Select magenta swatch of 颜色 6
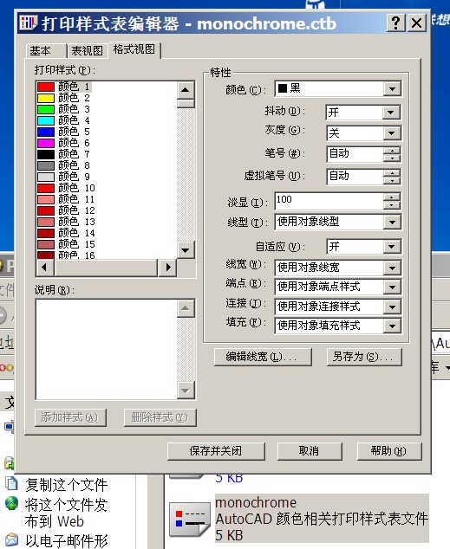The height and width of the screenshot is (549, 450). click(46, 143)
